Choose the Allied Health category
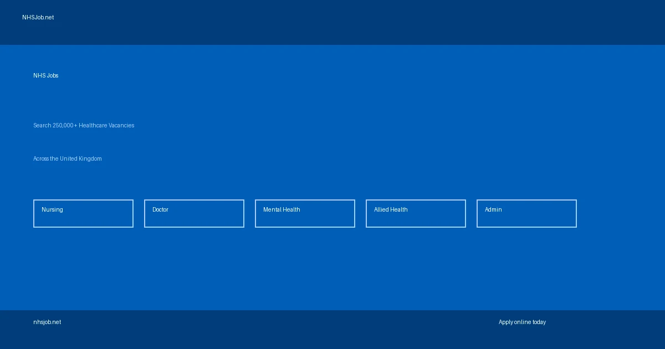Screen dimensions: 665x349 (x=416, y=213)
